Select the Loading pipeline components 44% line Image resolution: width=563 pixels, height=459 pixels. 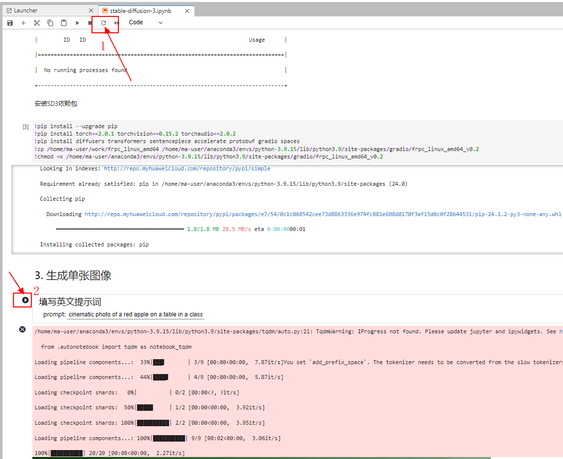159,377
